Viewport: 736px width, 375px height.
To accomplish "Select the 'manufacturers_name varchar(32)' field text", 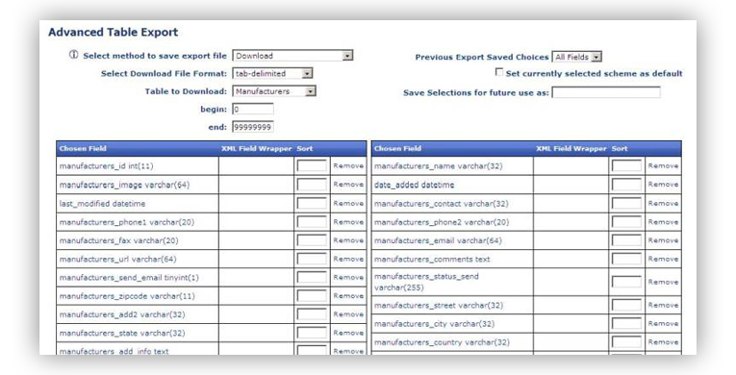I will [438, 165].
